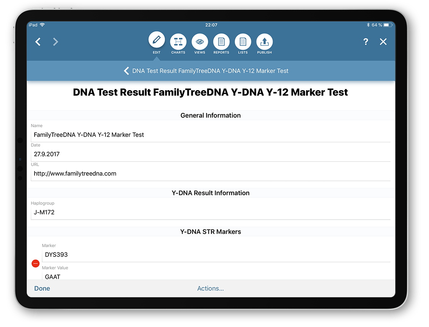Close the editor with the X
The height and width of the screenshot is (327, 429).
[383, 42]
